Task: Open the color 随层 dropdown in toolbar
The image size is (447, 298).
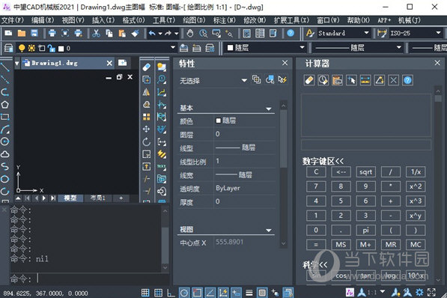Action: (302, 48)
